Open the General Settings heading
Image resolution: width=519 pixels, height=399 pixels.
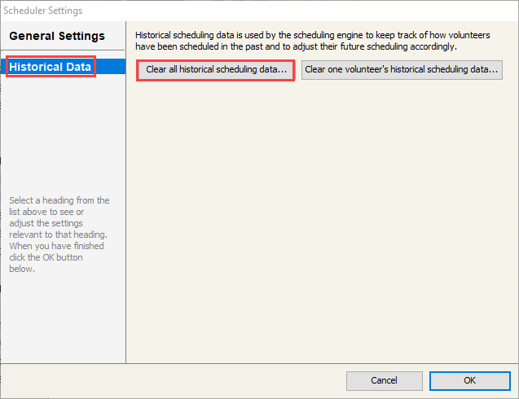57,37
